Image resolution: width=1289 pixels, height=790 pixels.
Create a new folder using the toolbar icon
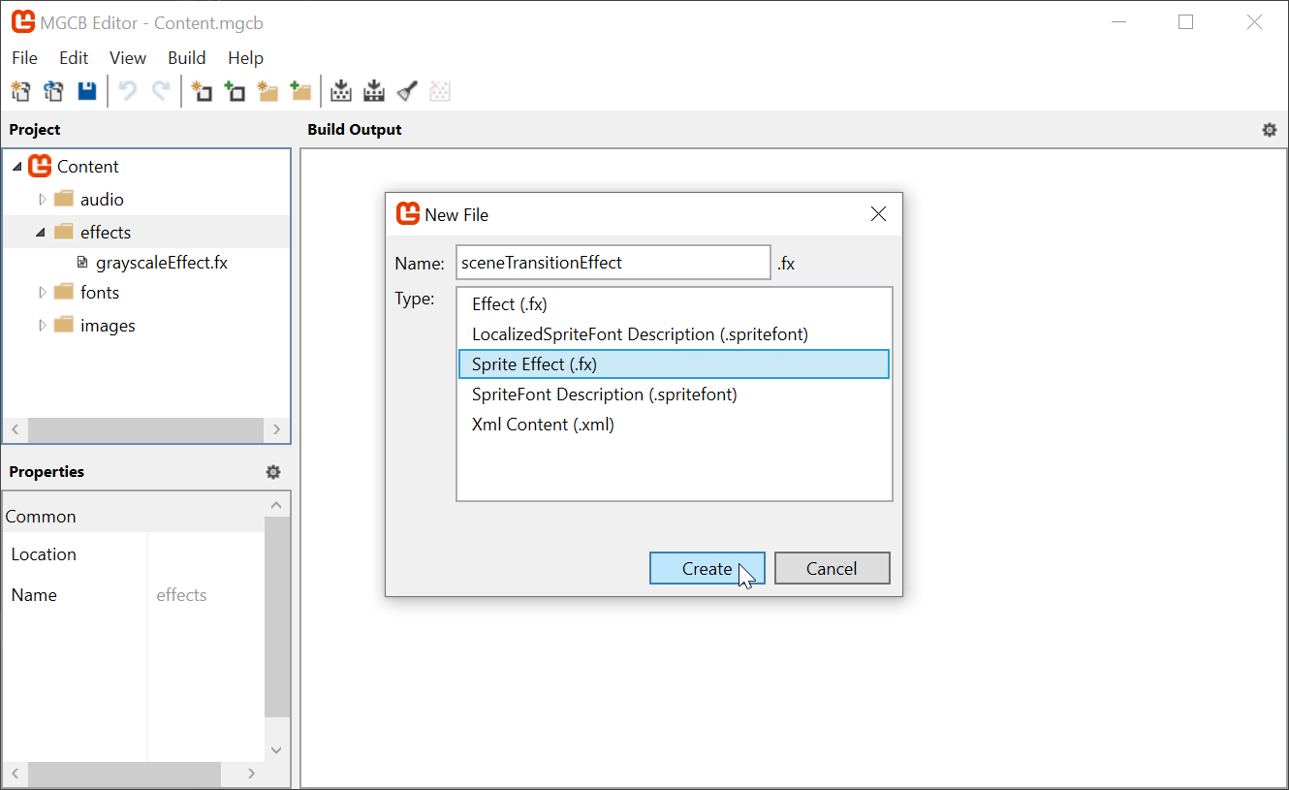[x=267, y=90]
